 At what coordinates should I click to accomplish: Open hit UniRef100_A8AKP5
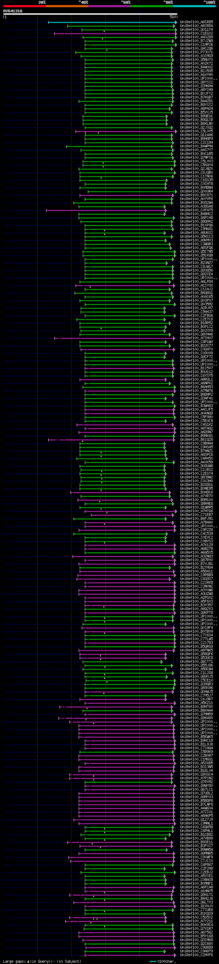[196, 816]
